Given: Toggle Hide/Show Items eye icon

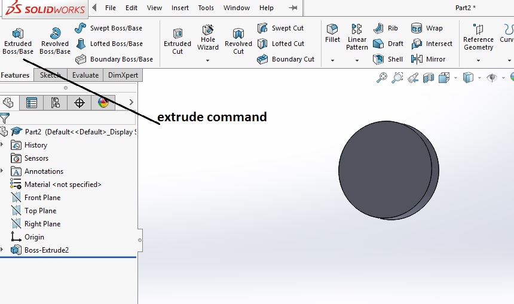Looking at the screenshot, I should (x=492, y=78).
